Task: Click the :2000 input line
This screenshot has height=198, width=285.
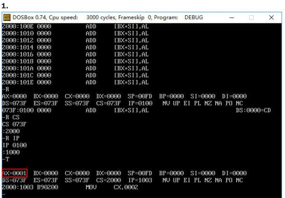Action: click(x=11, y=131)
